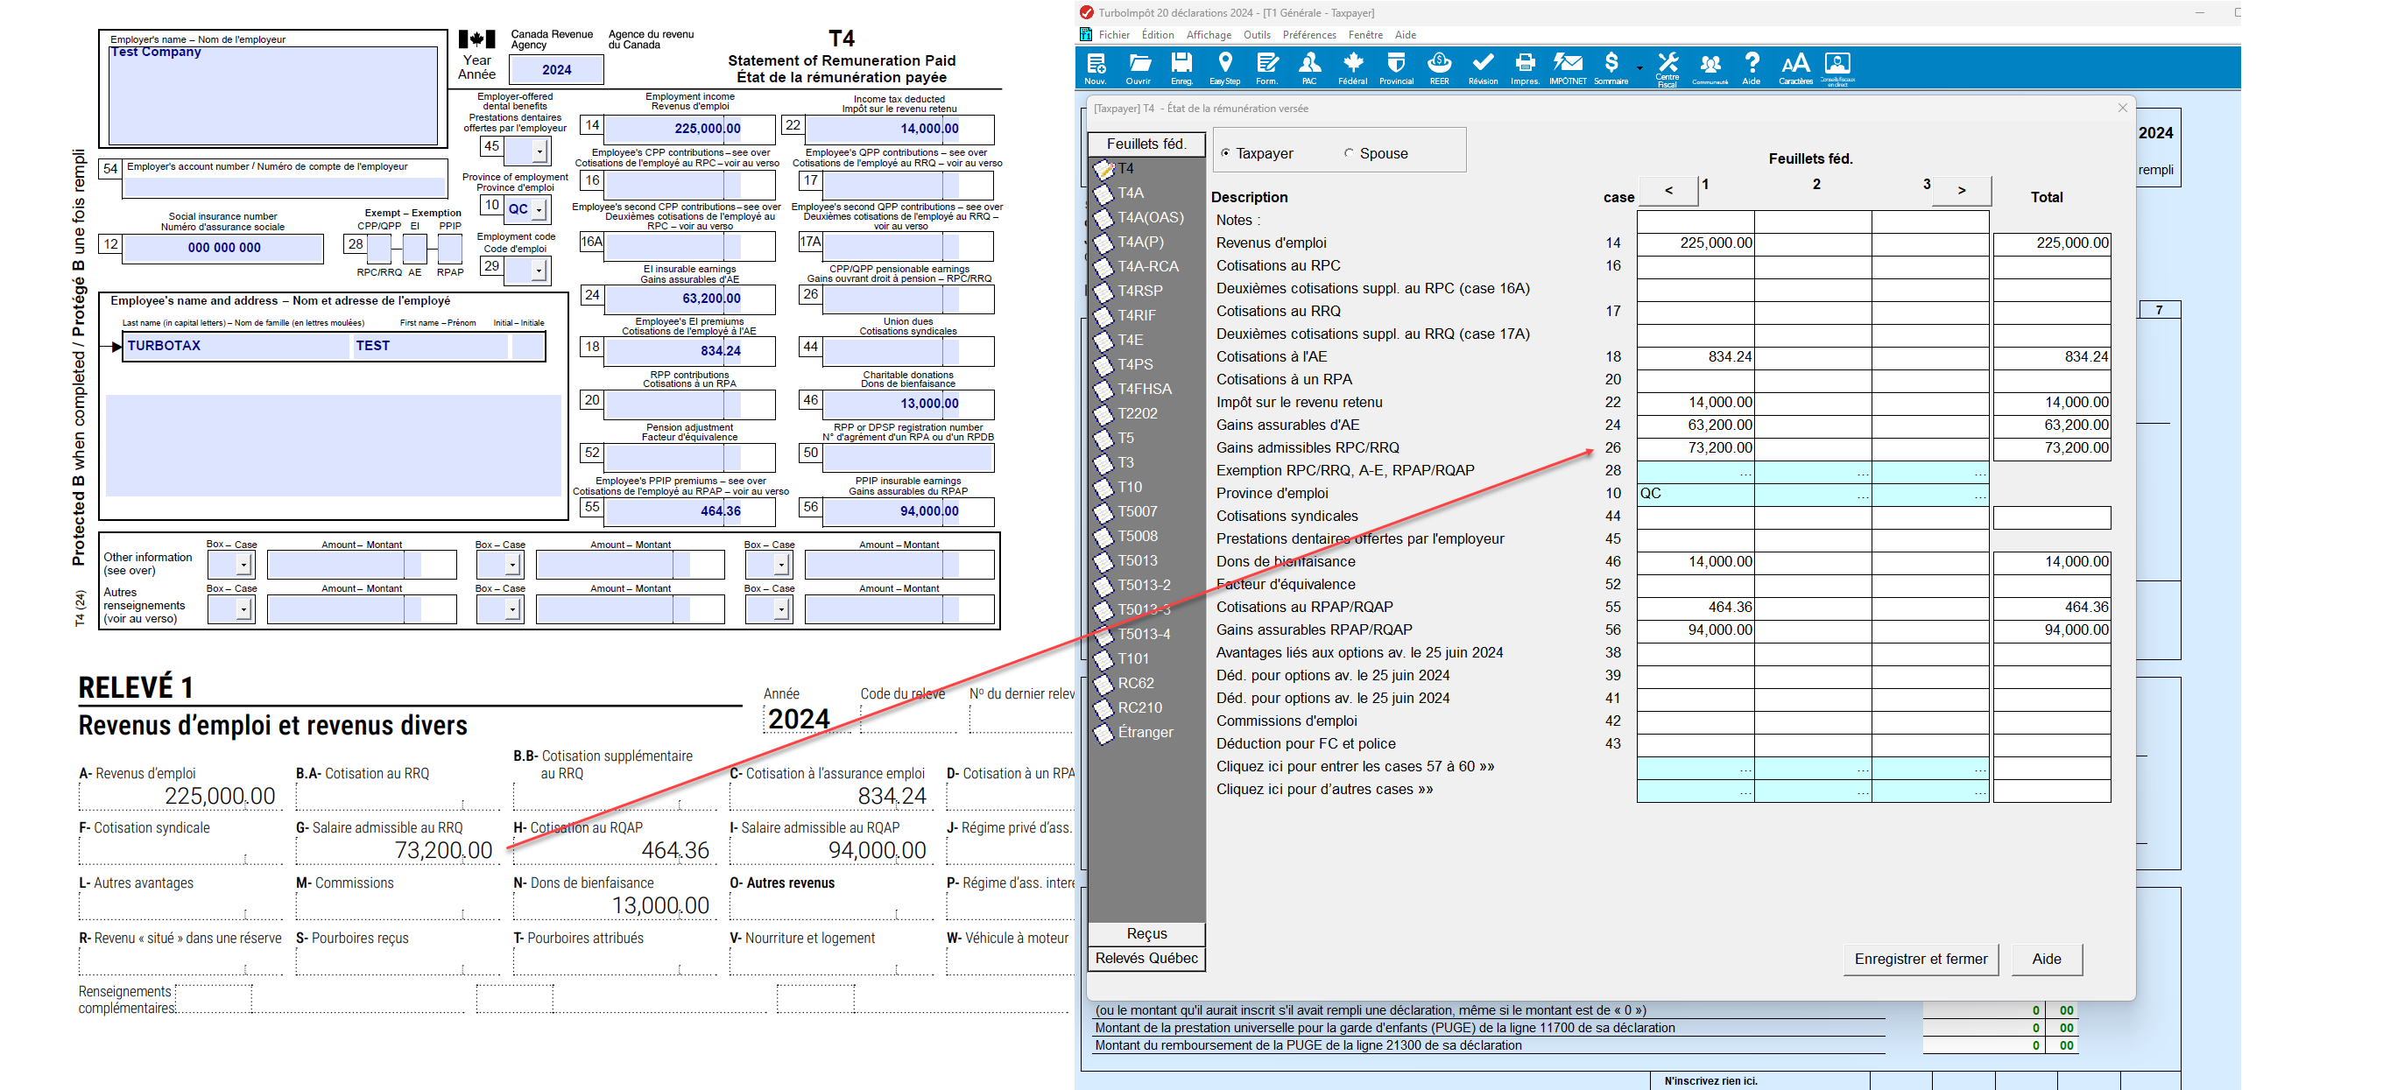Check the CPP/QPP exemption box on T4

[x=378, y=249]
